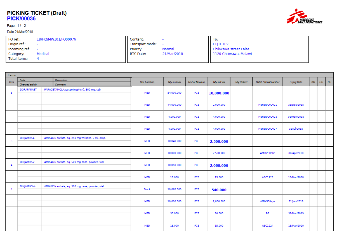Click the 'Batch / Serial number' column header
Screen dimensions: 337x233
click(267, 82)
